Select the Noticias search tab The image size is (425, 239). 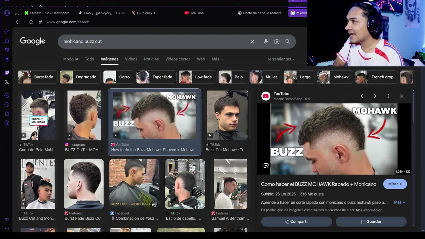[x=151, y=59]
